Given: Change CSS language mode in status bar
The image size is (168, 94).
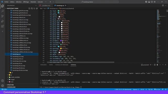Looking at the screenshot, I should (x=151, y=89).
